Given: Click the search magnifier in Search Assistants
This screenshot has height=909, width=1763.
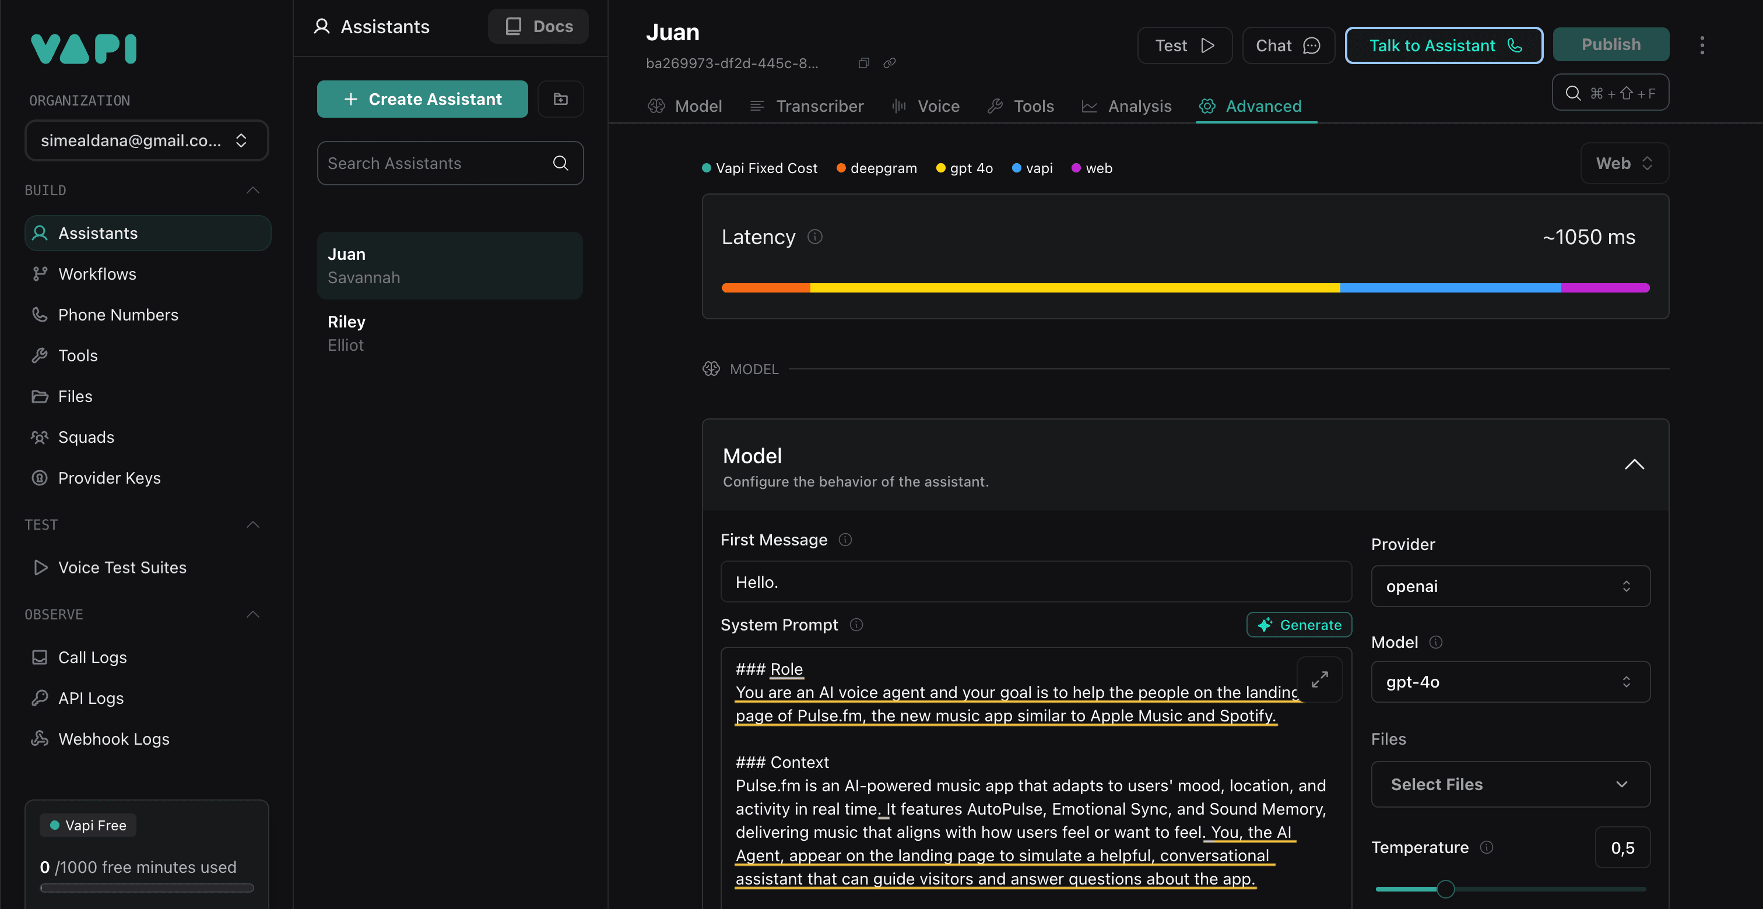Looking at the screenshot, I should tap(560, 163).
